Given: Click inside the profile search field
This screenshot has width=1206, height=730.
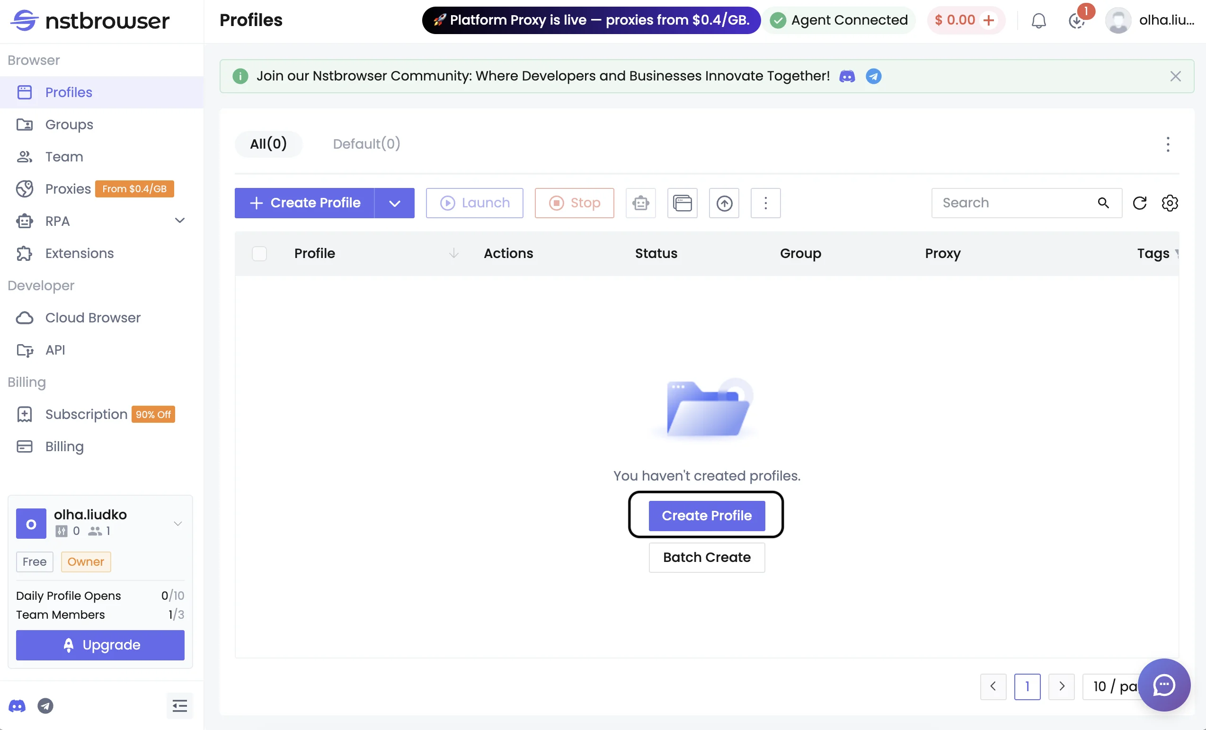Looking at the screenshot, I should (1008, 203).
